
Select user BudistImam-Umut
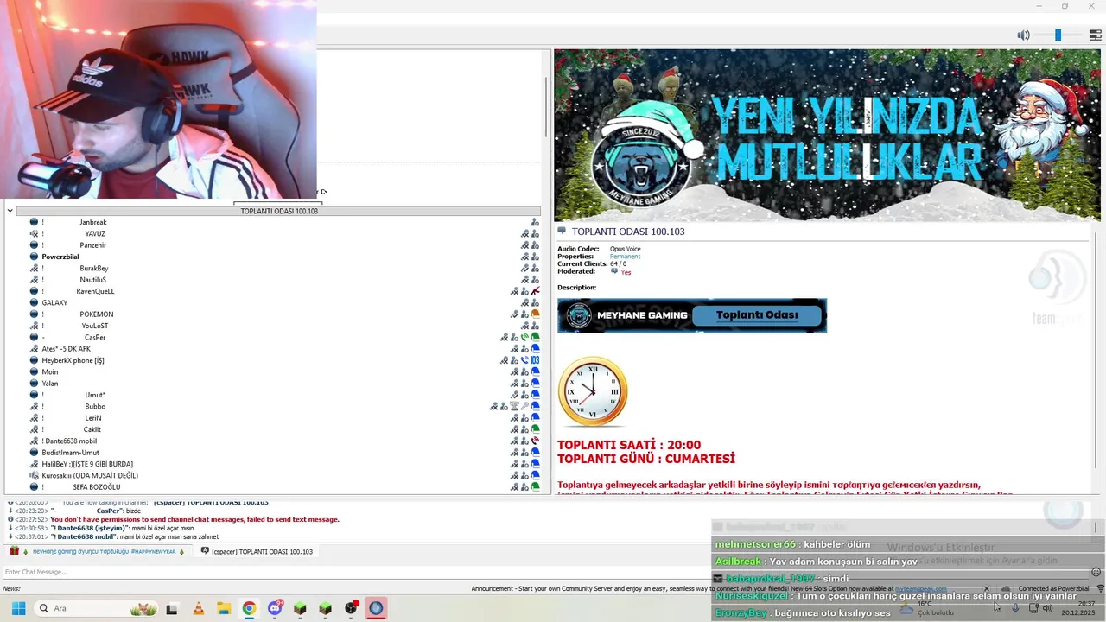pyautogui.click(x=71, y=453)
